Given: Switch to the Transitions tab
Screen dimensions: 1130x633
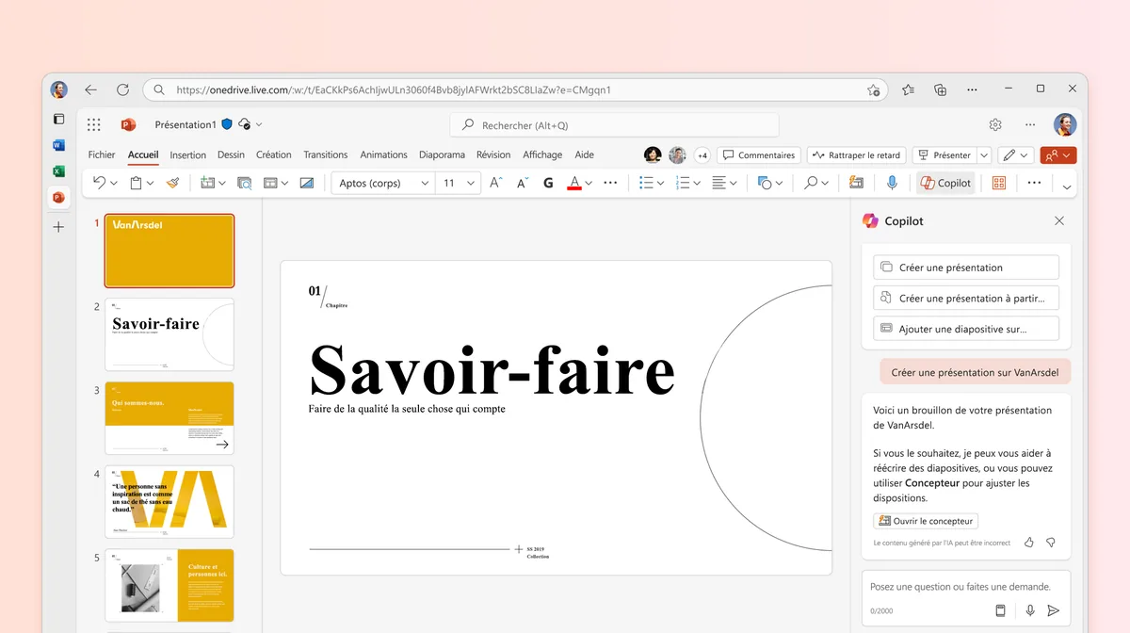Looking at the screenshot, I should [326, 154].
